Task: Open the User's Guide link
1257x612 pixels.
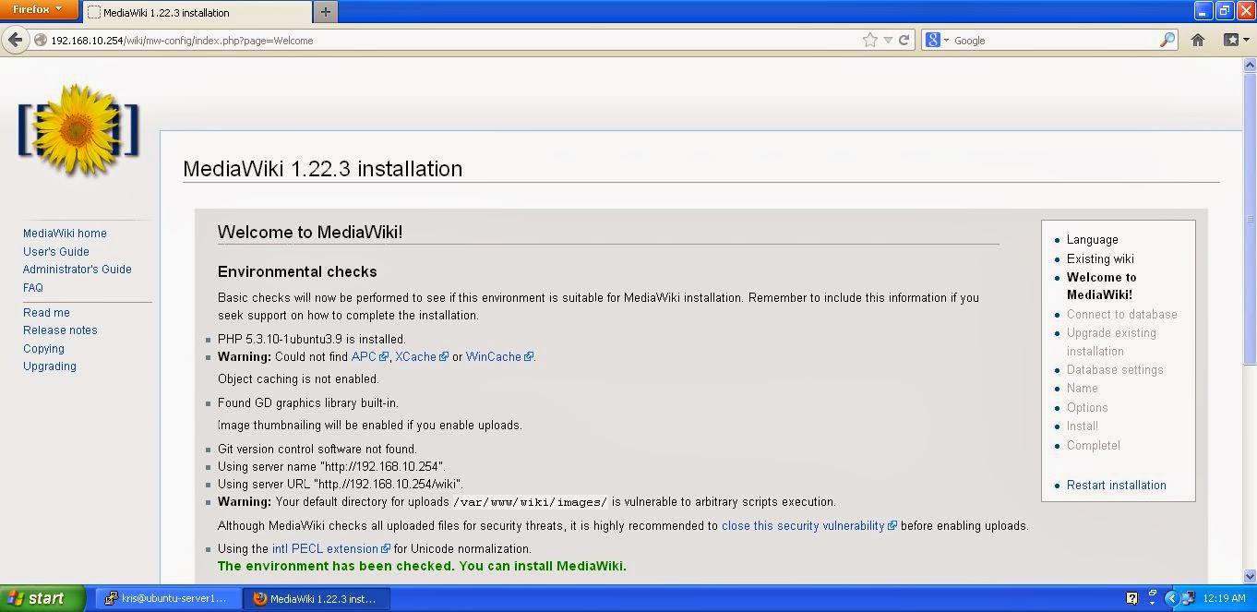Action: tap(56, 251)
